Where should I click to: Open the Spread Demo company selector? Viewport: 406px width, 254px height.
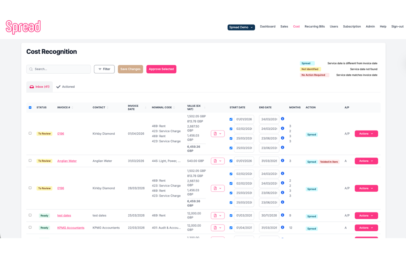[x=241, y=27]
